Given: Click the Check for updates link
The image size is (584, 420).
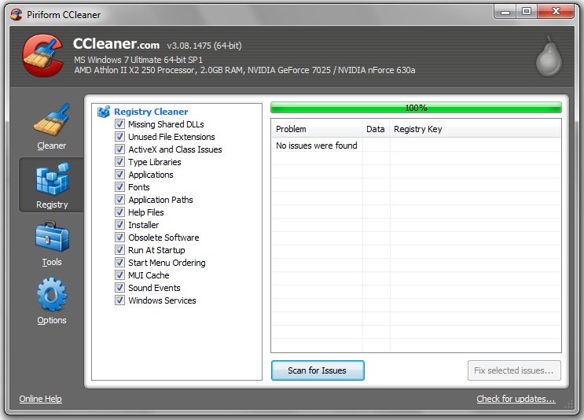Looking at the screenshot, I should pos(516,399).
